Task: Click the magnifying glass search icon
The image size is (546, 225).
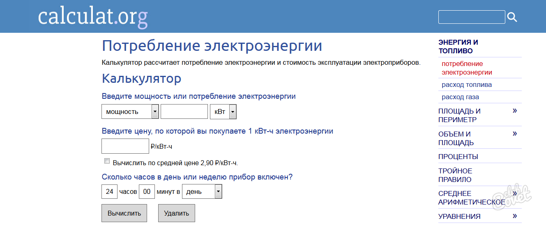Action: coord(512,17)
